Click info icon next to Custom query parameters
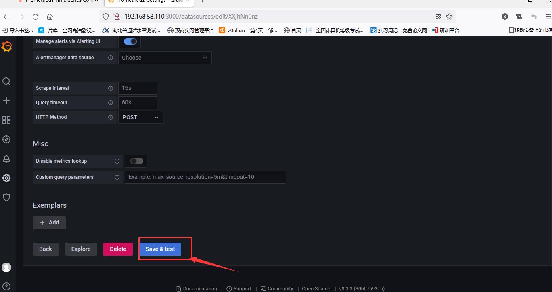552x292 pixels. coord(117,177)
